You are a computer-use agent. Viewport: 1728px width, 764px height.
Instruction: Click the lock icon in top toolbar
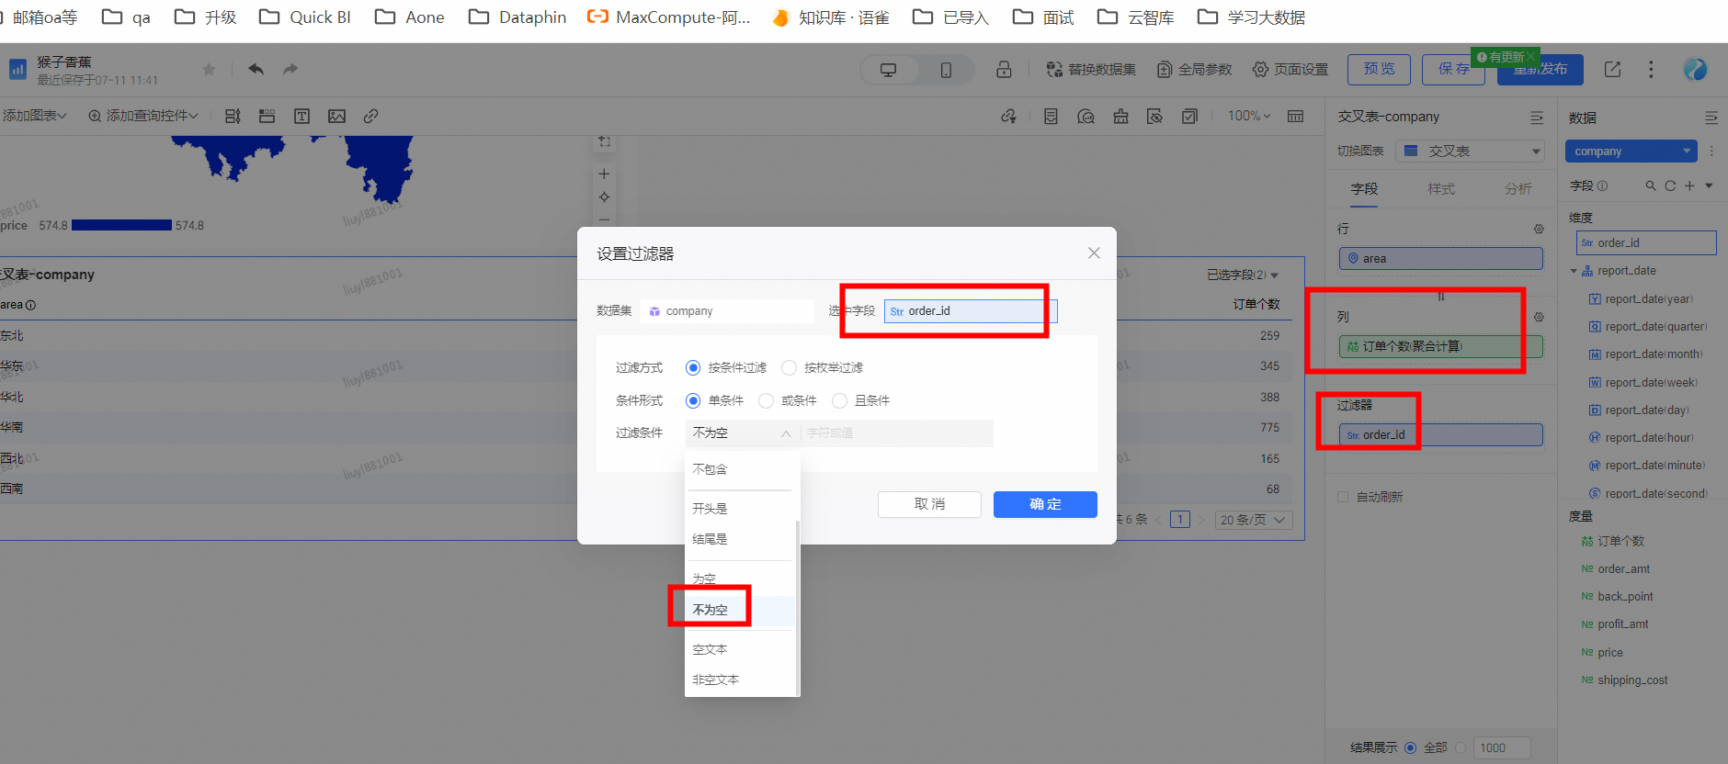1004,70
